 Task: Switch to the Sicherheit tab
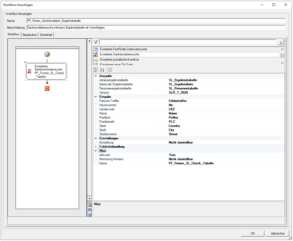(x=46, y=35)
